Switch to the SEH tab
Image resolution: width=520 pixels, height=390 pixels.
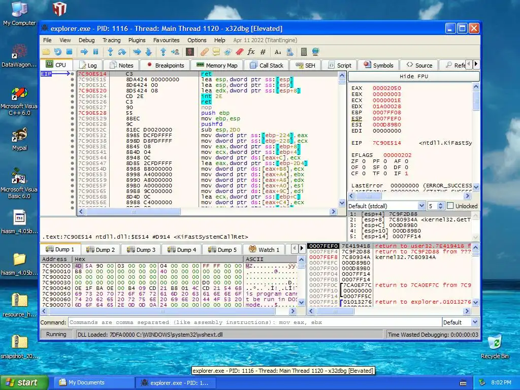305,66
